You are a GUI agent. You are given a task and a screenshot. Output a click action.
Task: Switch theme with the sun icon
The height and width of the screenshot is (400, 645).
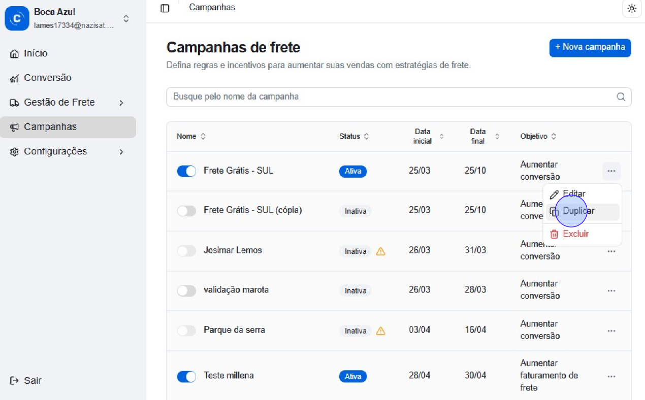[x=632, y=8]
